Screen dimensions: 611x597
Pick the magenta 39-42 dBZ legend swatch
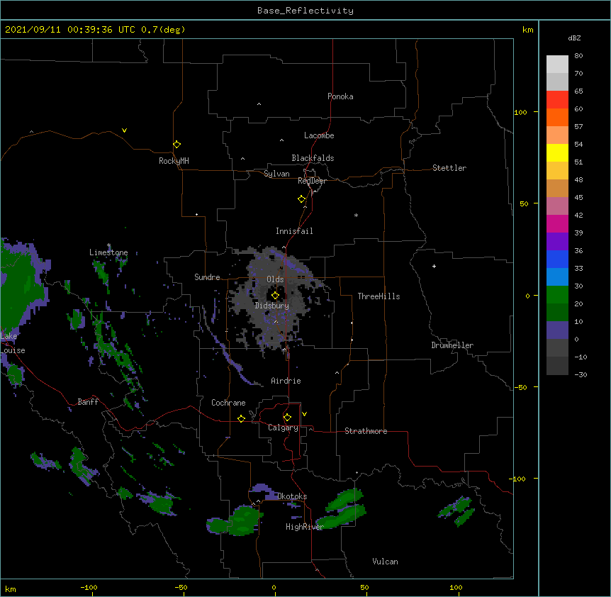[557, 223]
